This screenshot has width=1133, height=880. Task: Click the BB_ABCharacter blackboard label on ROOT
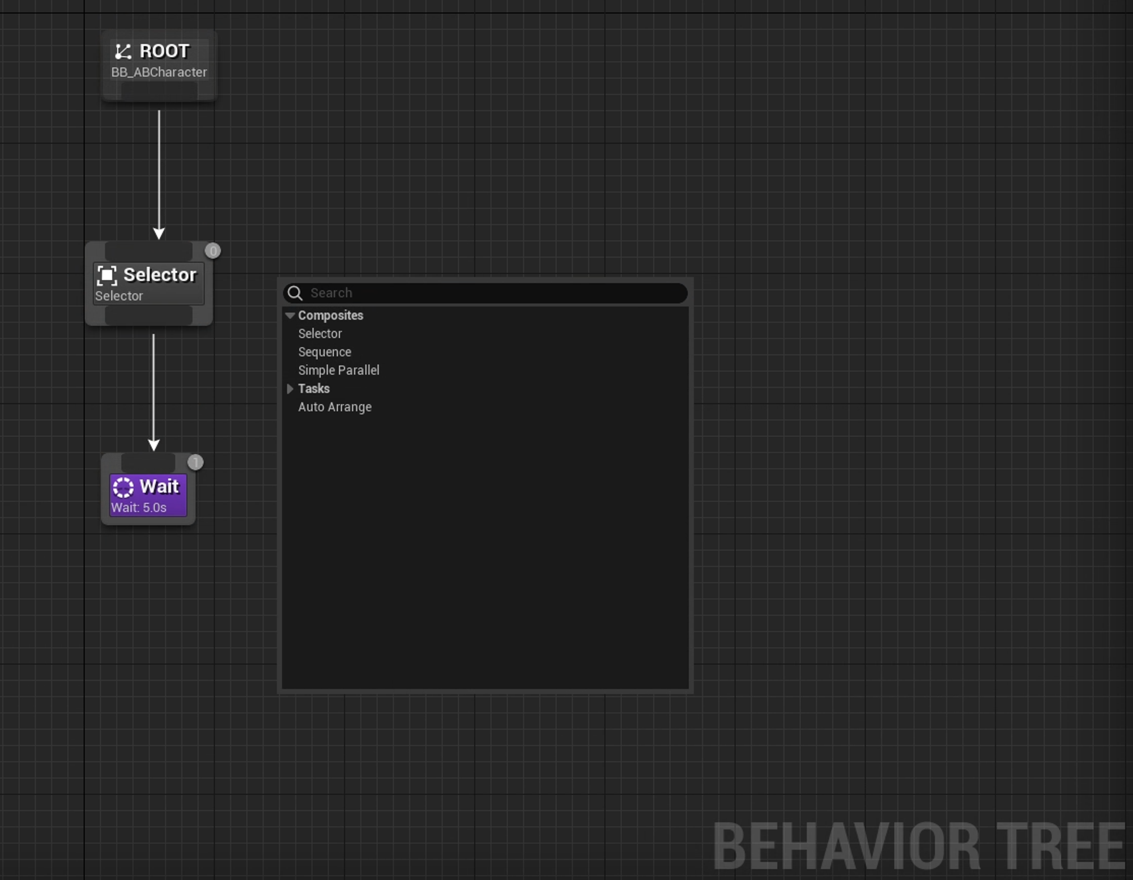[159, 73]
